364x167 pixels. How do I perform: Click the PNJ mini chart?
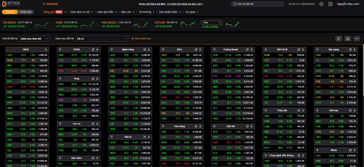[x=232, y=24]
